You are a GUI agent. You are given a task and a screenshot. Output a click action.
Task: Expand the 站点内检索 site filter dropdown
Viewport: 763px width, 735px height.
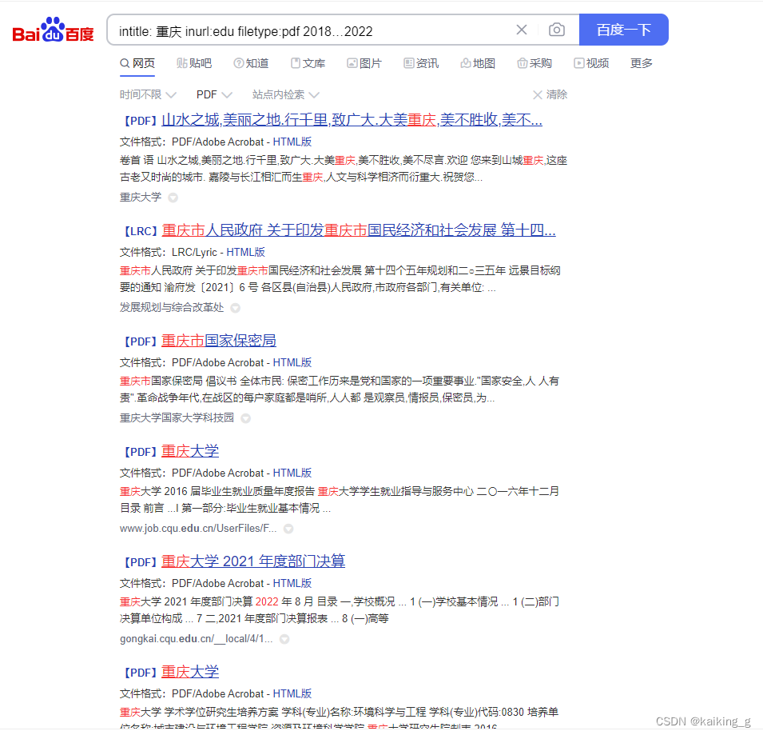pyautogui.click(x=286, y=94)
